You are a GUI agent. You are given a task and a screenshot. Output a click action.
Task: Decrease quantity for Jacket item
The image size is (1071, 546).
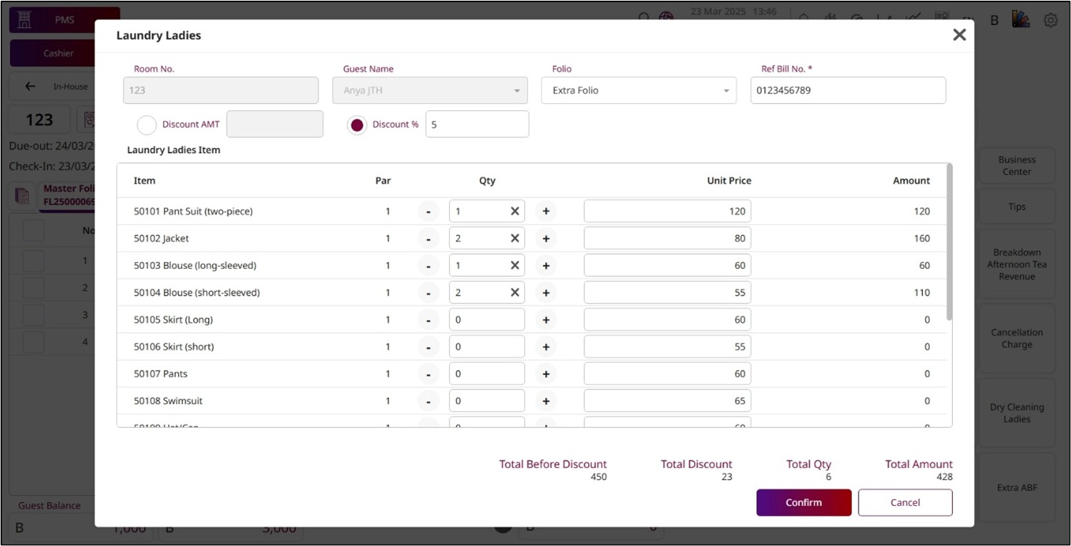(428, 238)
